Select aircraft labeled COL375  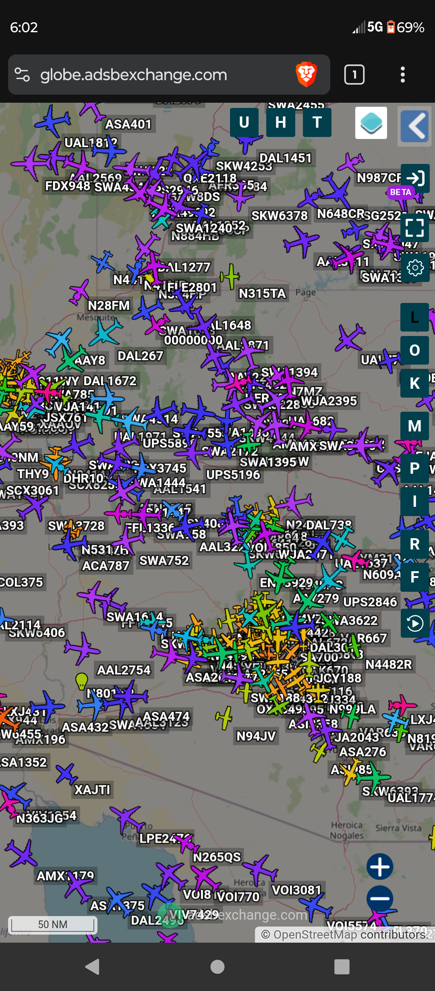pos(21,582)
